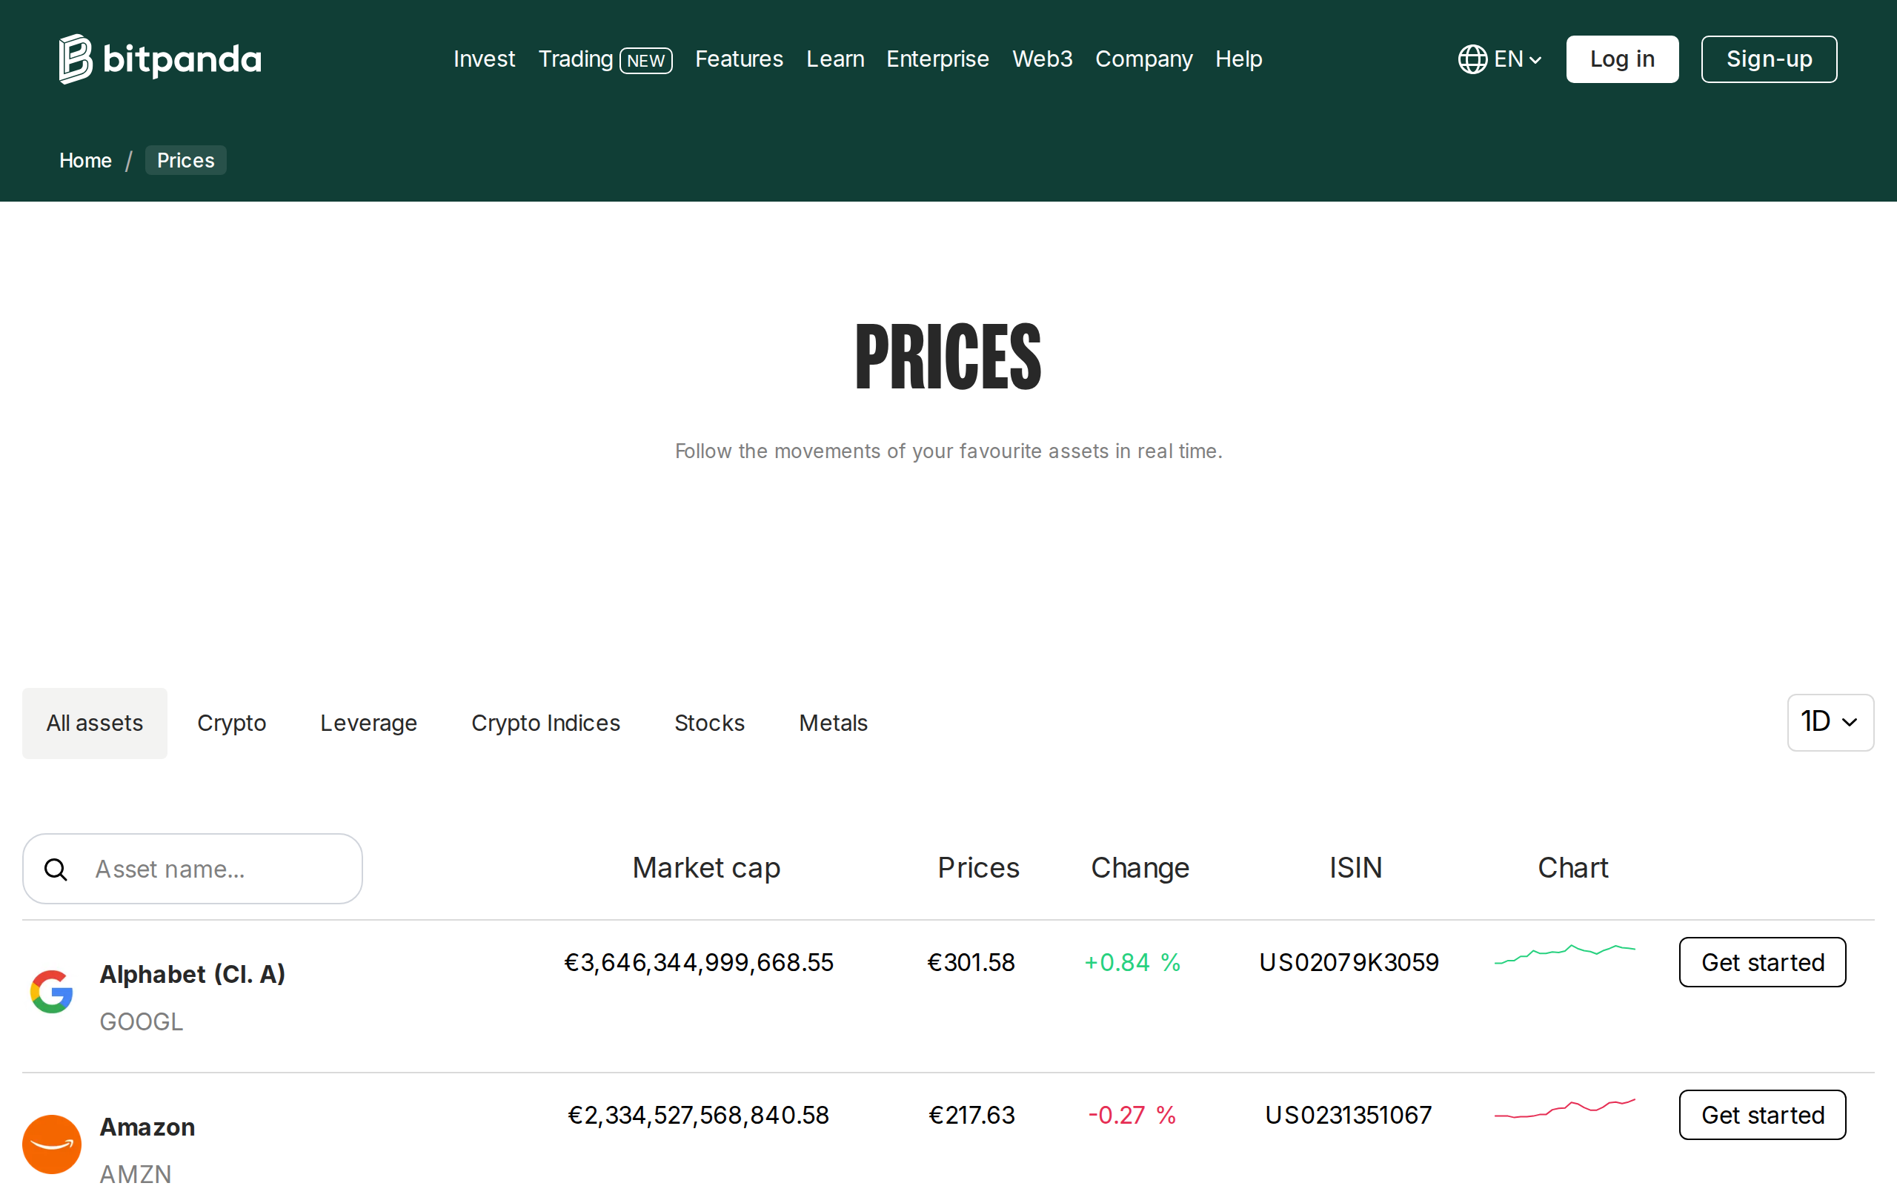Switch to the Leverage tab

tap(368, 723)
